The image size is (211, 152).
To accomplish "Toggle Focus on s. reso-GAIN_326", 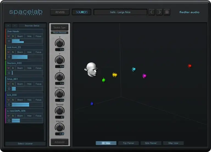I will point(38,116).
